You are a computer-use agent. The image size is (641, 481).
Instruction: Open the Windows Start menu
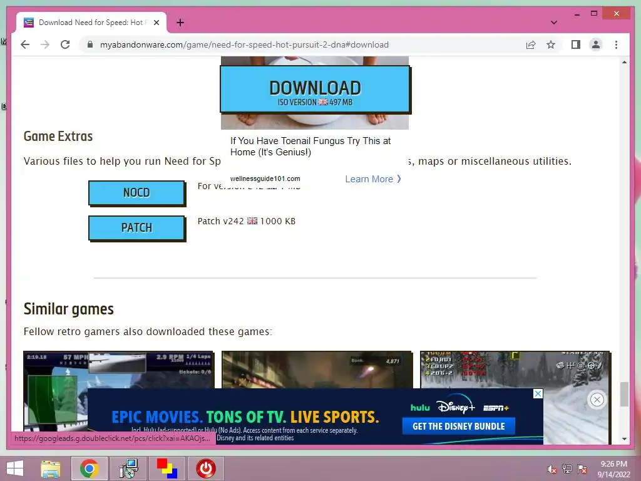[x=15, y=468]
